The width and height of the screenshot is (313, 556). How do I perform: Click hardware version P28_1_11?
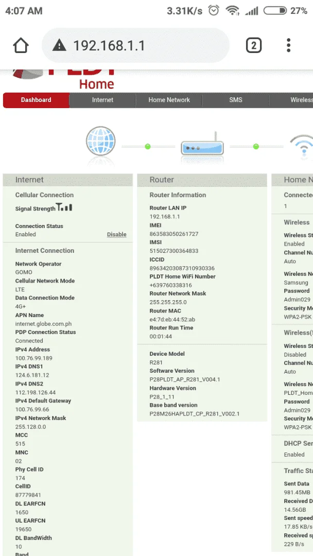point(162,397)
